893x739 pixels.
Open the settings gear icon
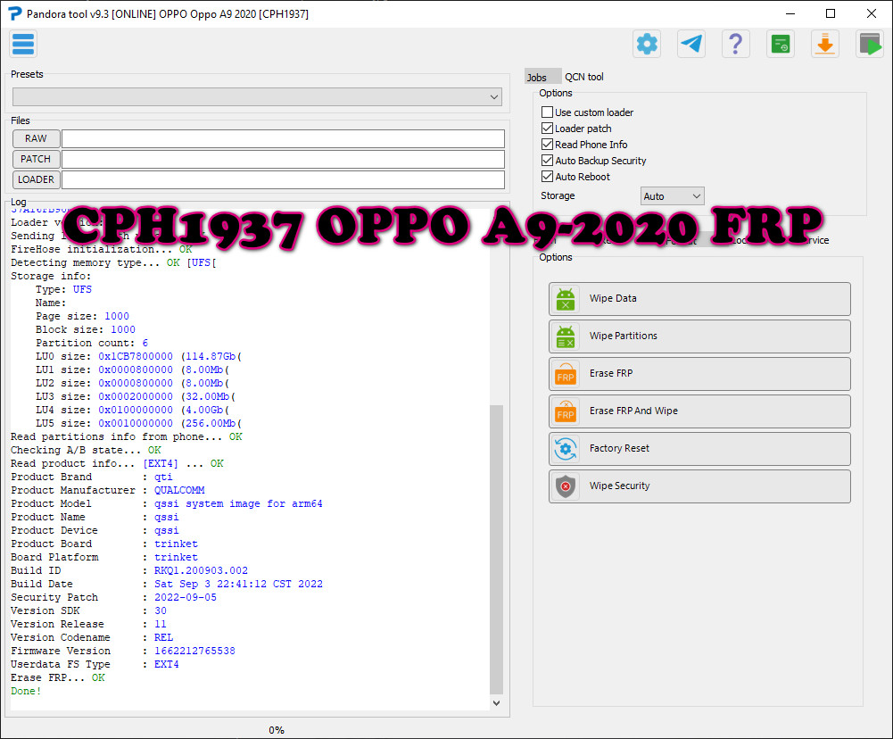click(646, 43)
